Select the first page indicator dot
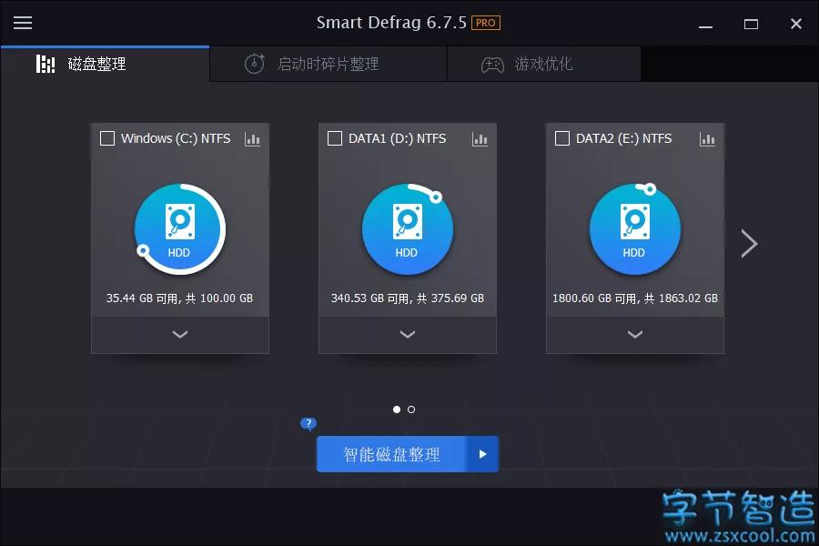The image size is (819, 546). point(397,409)
